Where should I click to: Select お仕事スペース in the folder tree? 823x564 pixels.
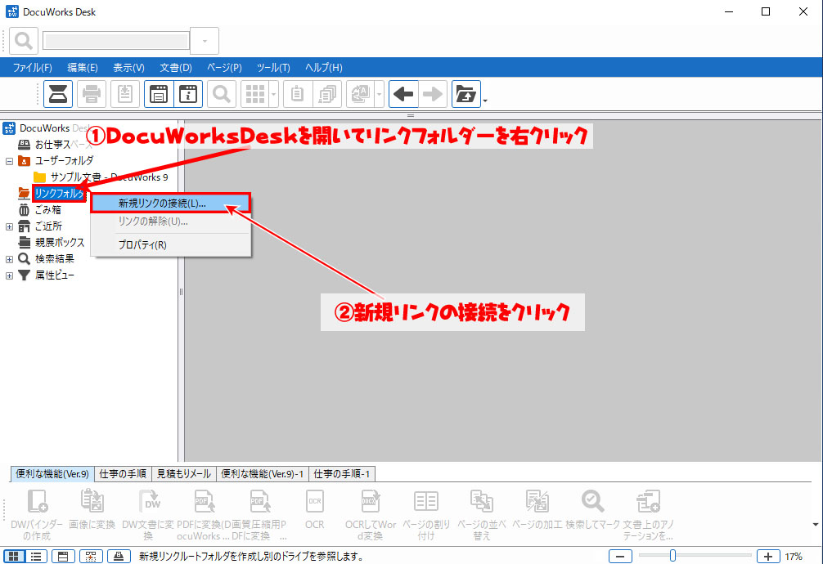[63, 145]
